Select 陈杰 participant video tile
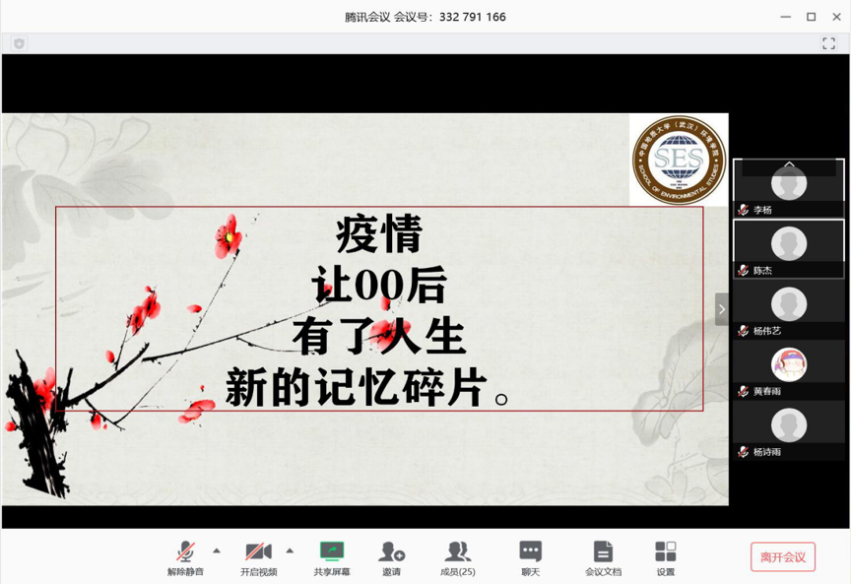Viewport: 851px width, 584px height. pyautogui.click(x=788, y=247)
